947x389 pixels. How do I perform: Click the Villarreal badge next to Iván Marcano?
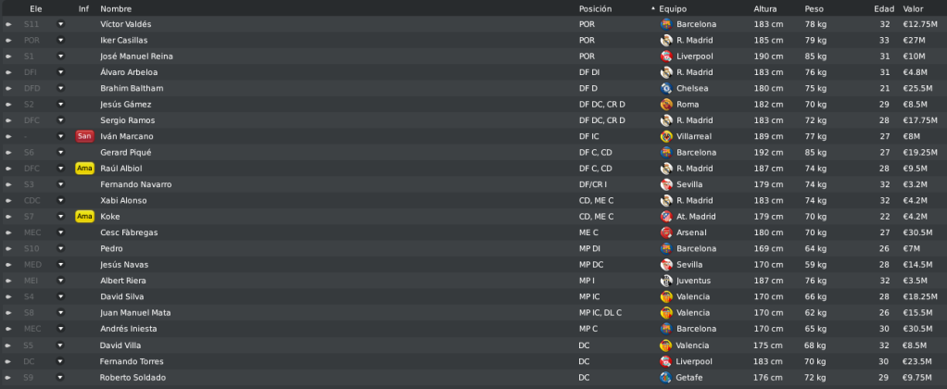[666, 136]
